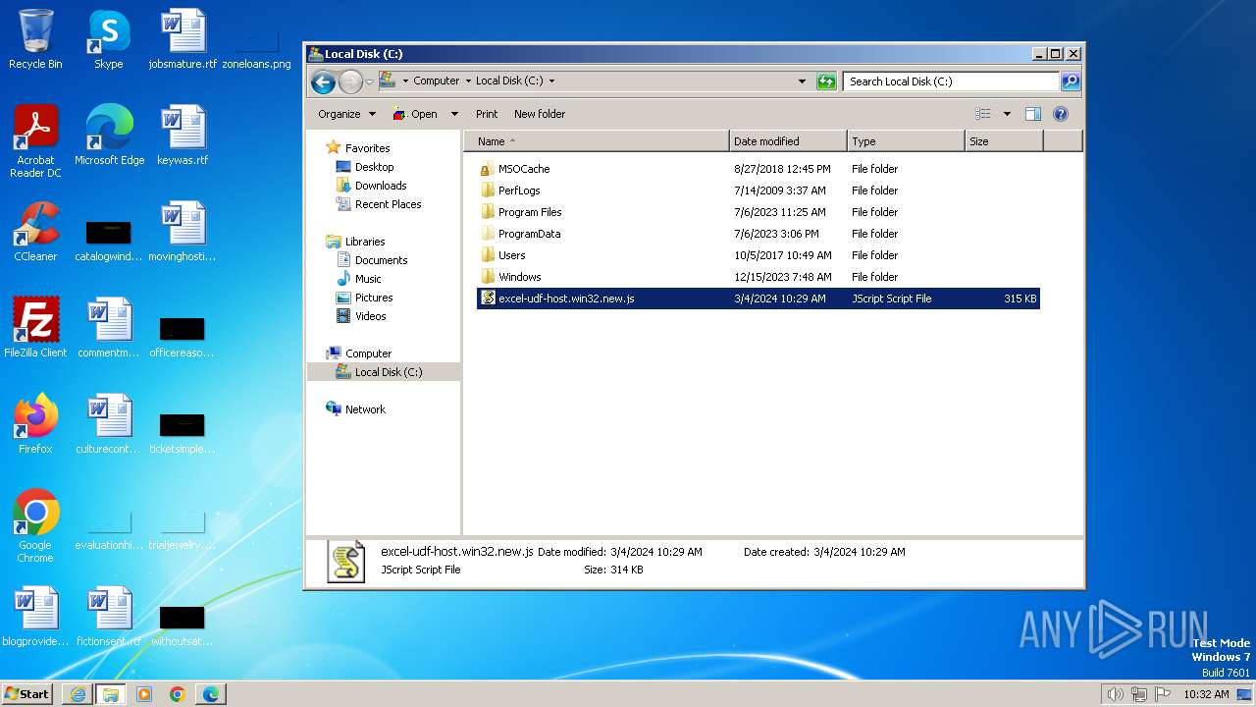Open FileZilla Client desktop shortcut
The image size is (1256, 707).
35,328
